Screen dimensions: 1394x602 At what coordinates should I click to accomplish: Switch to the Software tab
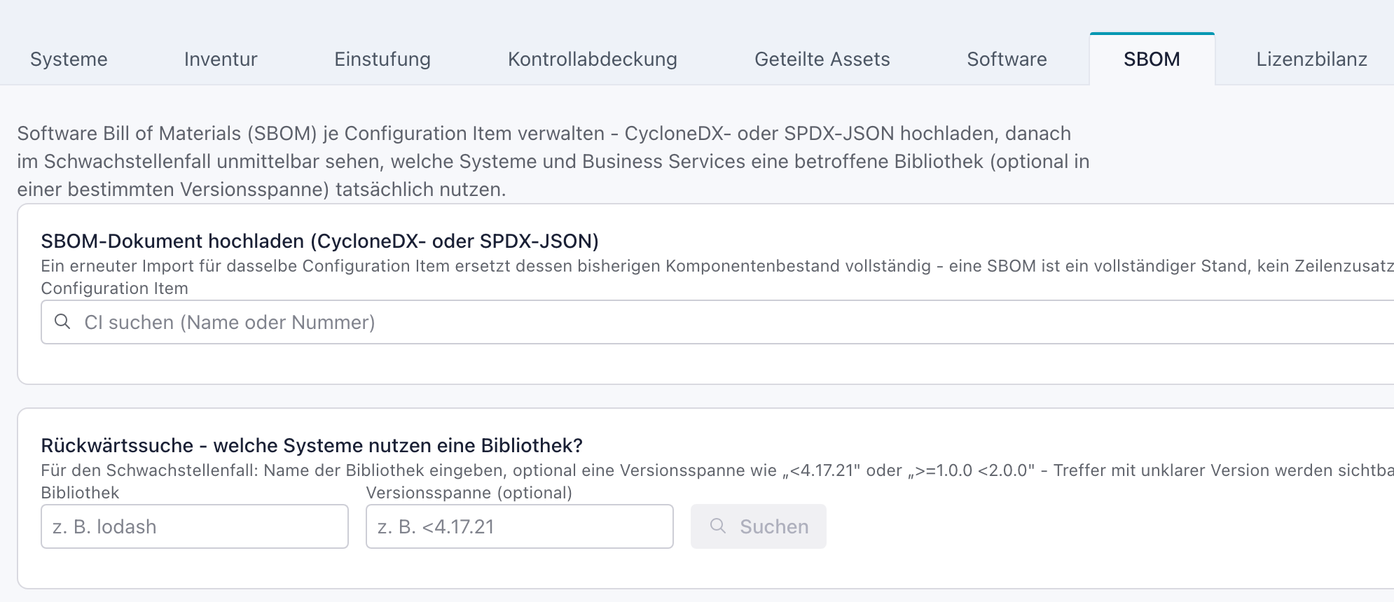pos(1007,59)
